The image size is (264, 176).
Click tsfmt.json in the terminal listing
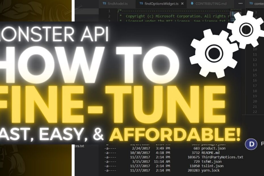click(x=211, y=162)
